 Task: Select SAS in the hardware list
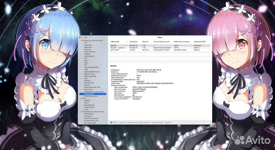(x=86, y=61)
